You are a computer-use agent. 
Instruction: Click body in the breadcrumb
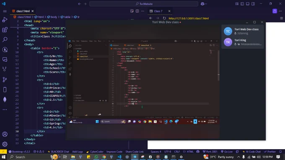54,17
